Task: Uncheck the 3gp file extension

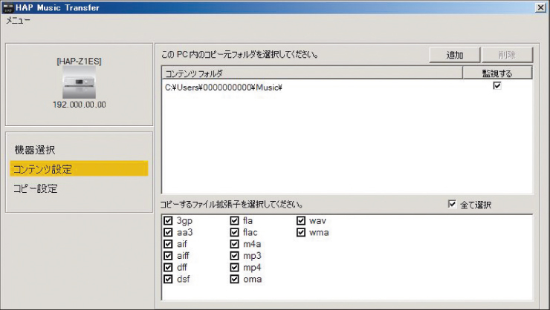Action: (x=168, y=221)
